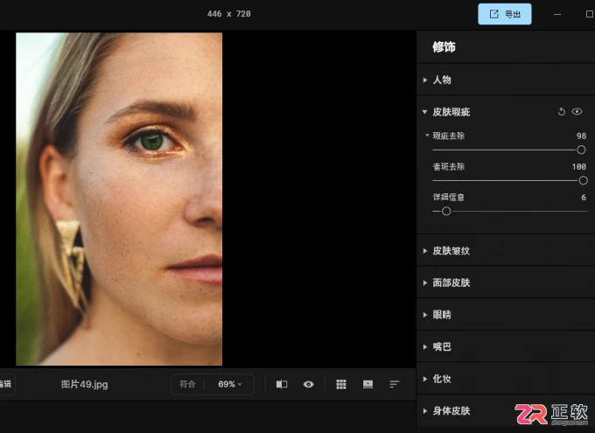Toggle 皮肤瑕疵 effect visibility eye

[x=577, y=112]
